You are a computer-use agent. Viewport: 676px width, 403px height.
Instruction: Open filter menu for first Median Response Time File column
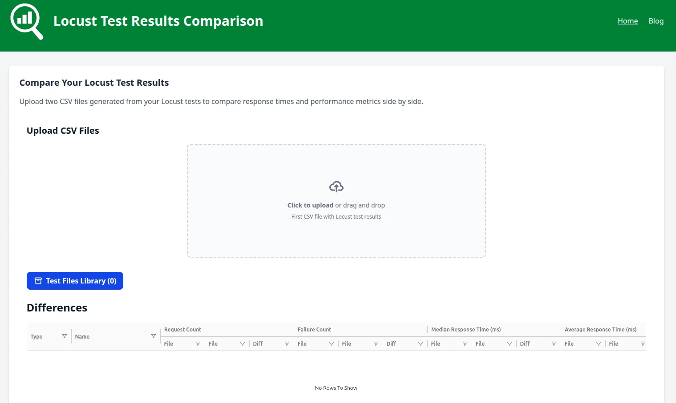(465, 343)
